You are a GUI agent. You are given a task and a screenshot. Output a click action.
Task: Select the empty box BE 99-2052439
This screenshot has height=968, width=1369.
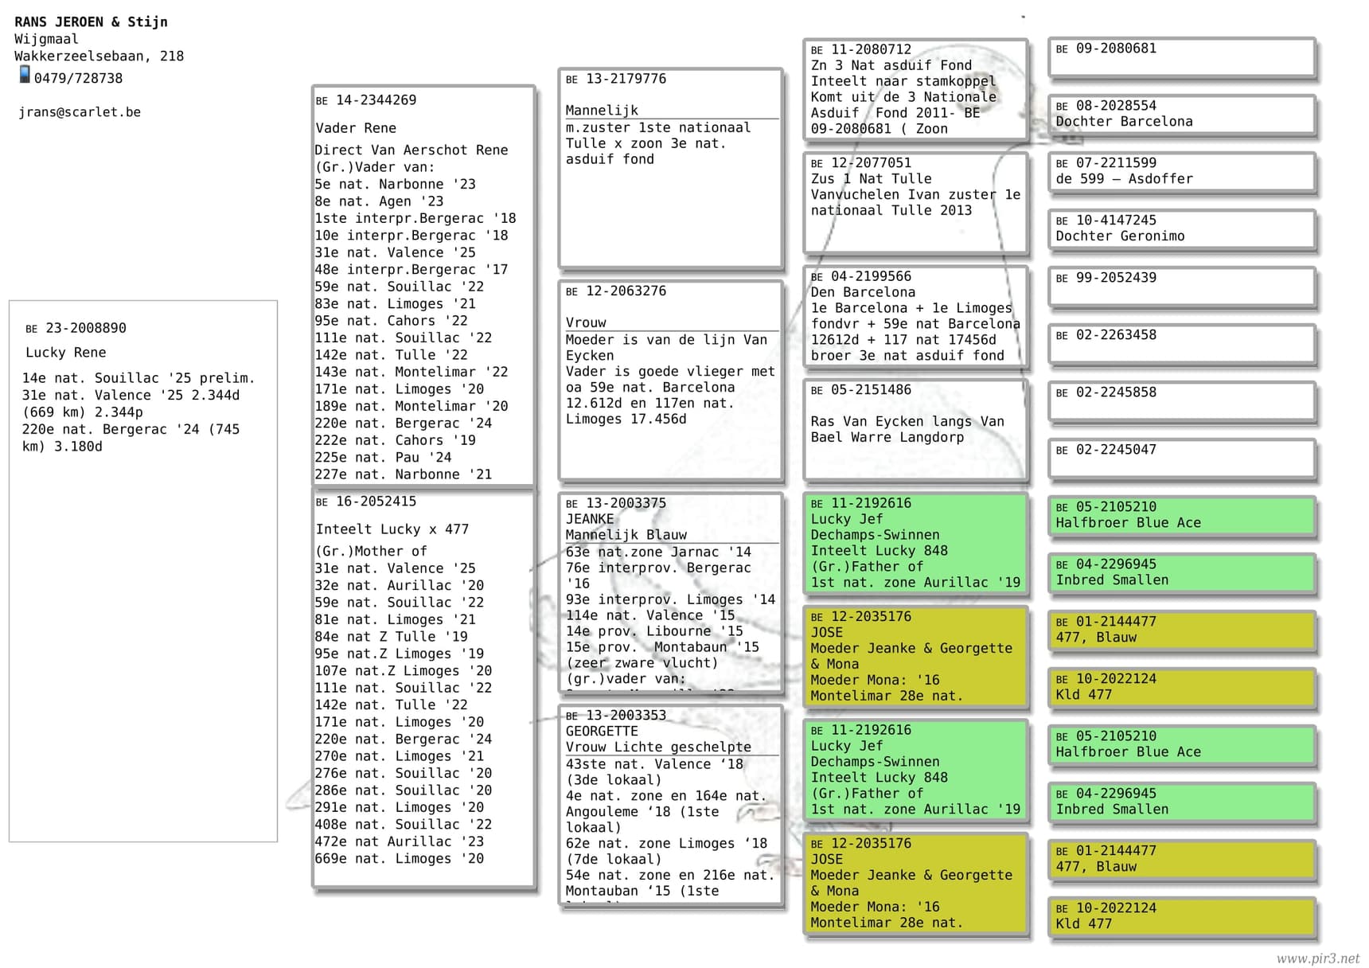pos(1181,287)
